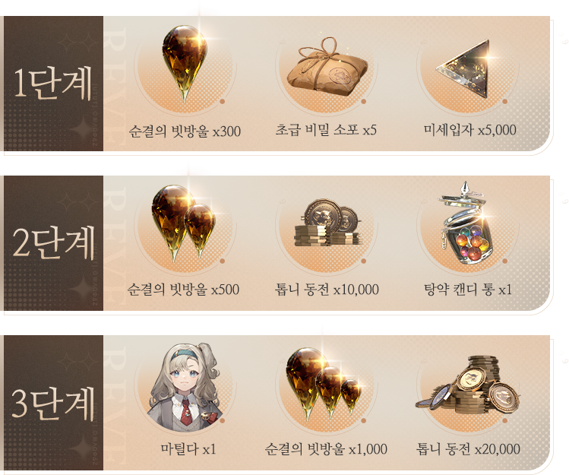
Task: Click the coin stack above 톱니 동전 x10,000
Action: pyautogui.click(x=327, y=222)
